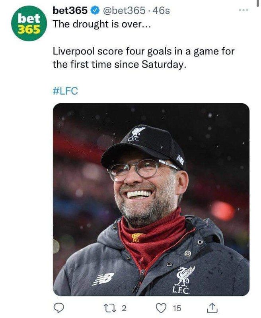Click the bet365 display name

click(70, 10)
